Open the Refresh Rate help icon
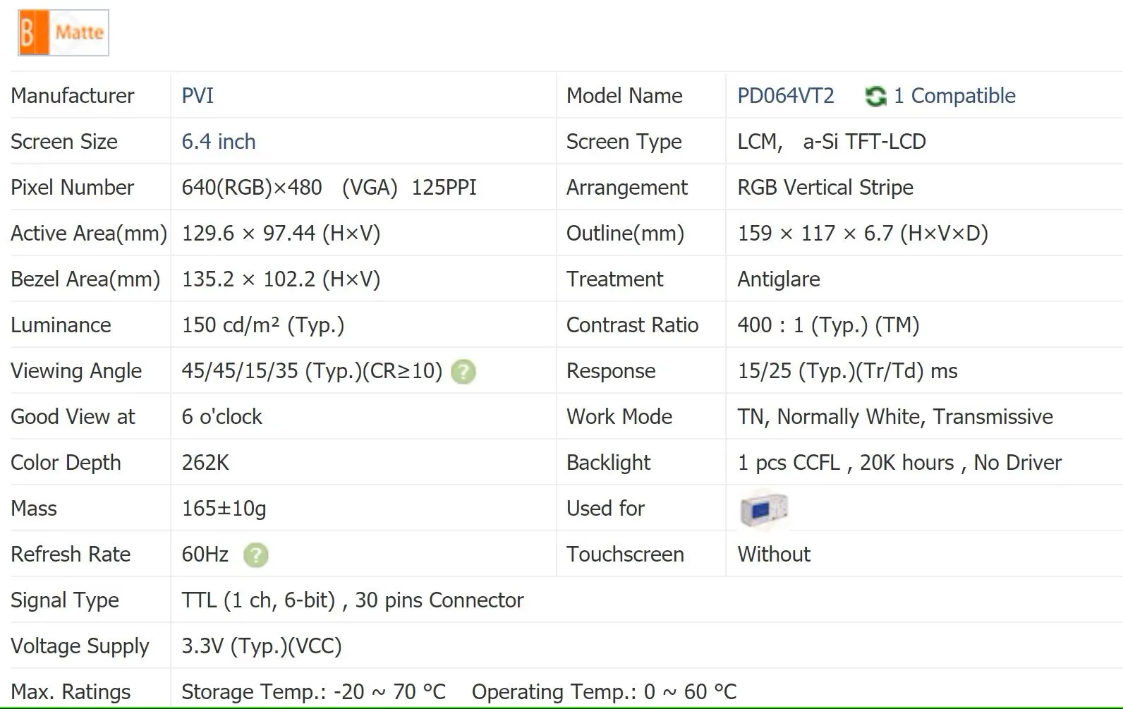The height and width of the screenshot is (709, 1123). click(255, 555)
